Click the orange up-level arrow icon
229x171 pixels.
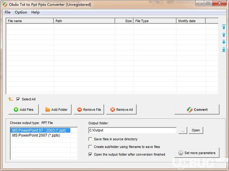tap(10, 99)
